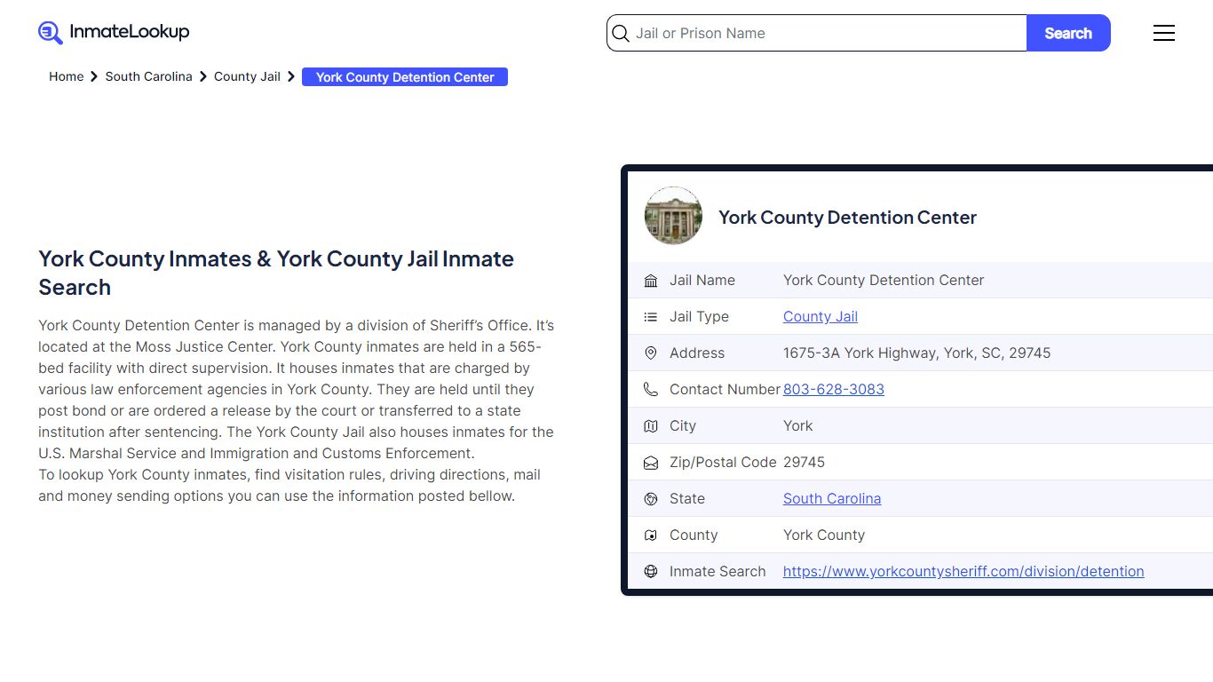This screenshot has width=1213, height=682.
Task: Select York County Detention Center breadcrumb
Action: pyautogui.click(x=405, y=77)
